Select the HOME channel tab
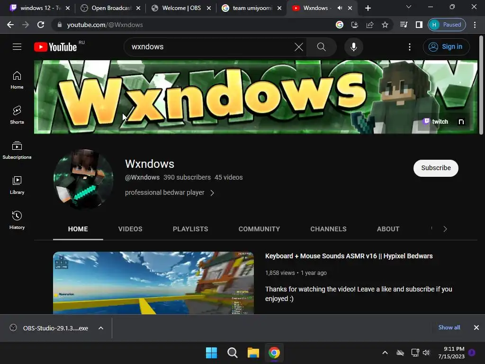The width and height of the screenshot is (485, 364). pos(78,229)
